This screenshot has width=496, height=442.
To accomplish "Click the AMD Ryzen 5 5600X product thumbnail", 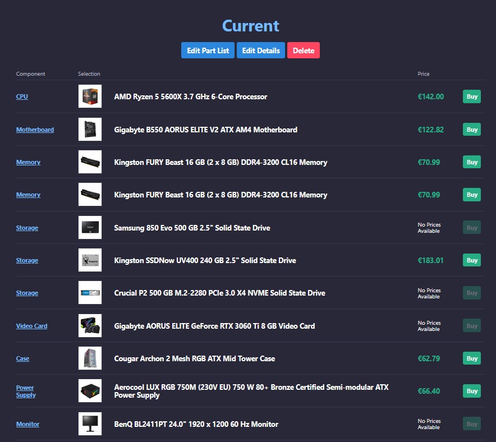I will (x=90, y=96).
